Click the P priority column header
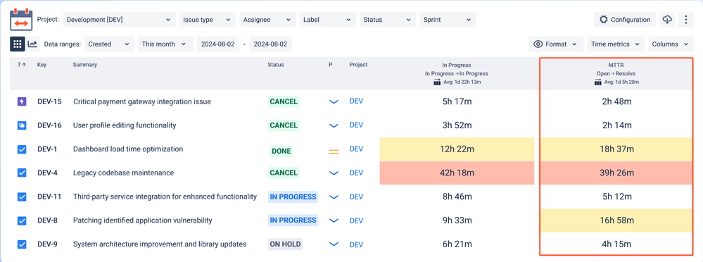 tap(331, 65)
